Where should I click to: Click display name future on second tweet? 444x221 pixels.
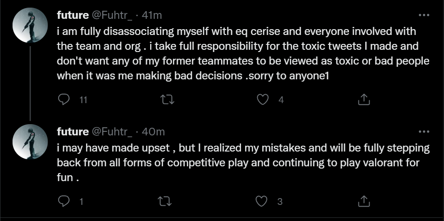(x=73, y=132)
